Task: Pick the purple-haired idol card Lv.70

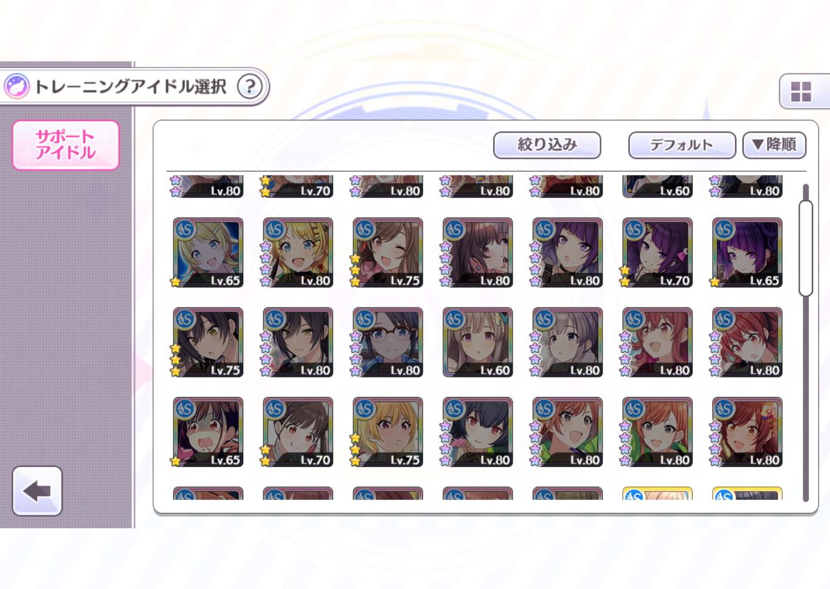Action: 658,252
